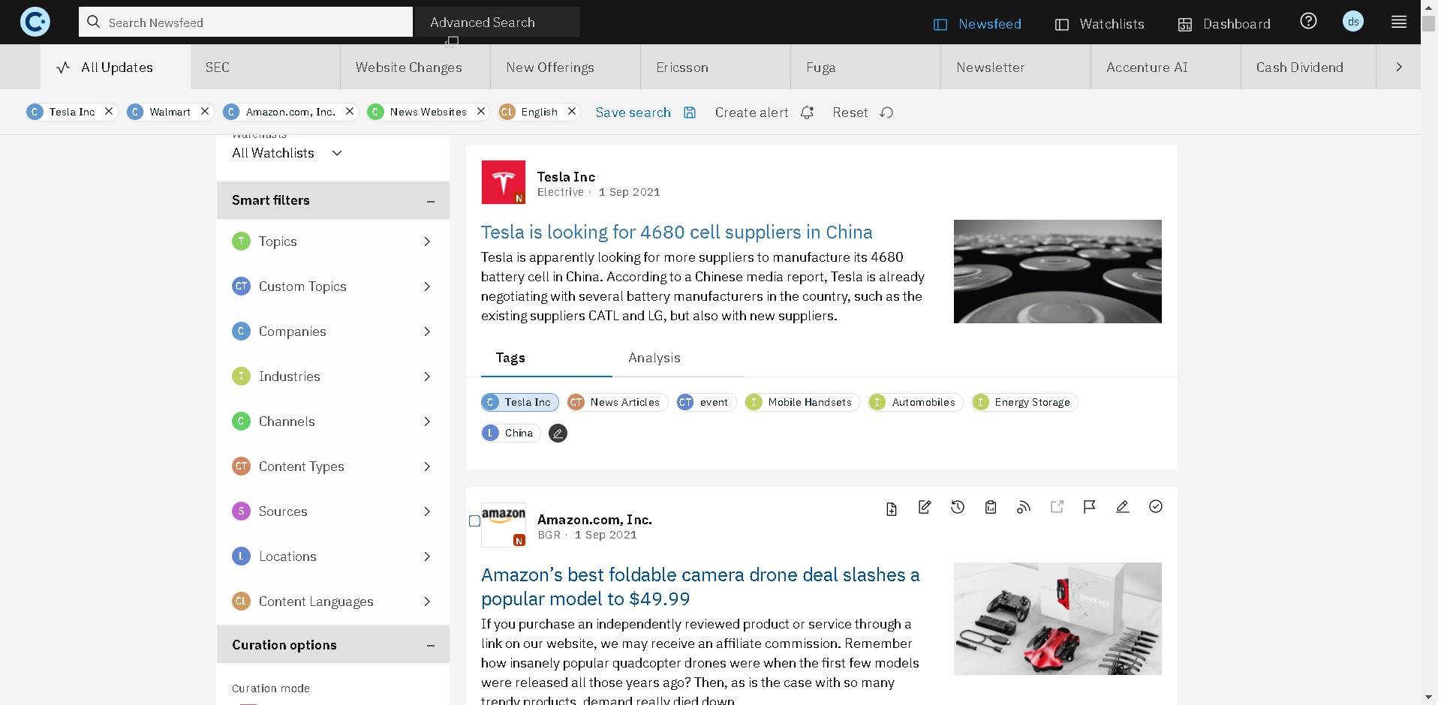Switch to the All Updates tab
The image size is (1441, 705).
coord(116,67)
